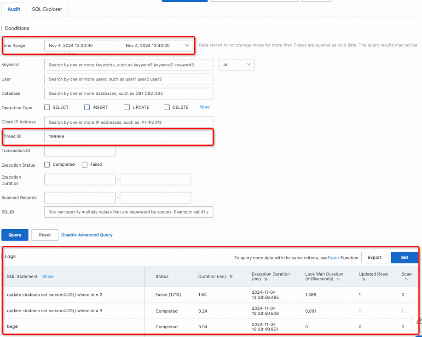
Task: Click the minimum Execution Duration field
Action: pyautogui.click(x=80, y=180)
